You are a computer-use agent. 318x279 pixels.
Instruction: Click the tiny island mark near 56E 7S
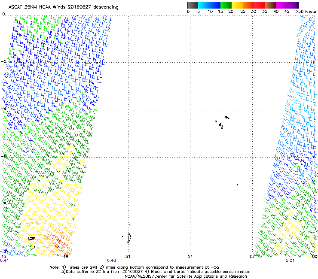pos(237,185)
